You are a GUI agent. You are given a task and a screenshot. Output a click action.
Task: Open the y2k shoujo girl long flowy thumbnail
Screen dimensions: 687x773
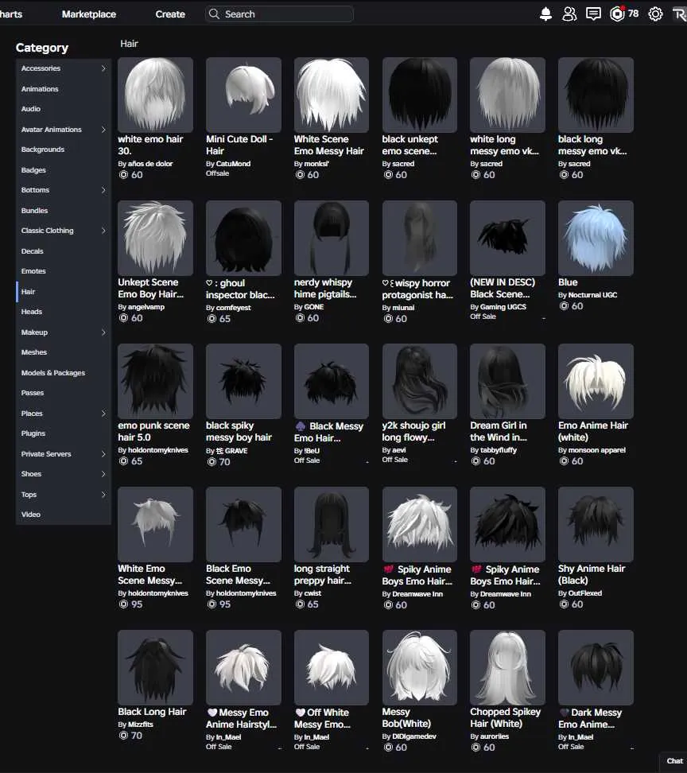click(x=419, y=381)
